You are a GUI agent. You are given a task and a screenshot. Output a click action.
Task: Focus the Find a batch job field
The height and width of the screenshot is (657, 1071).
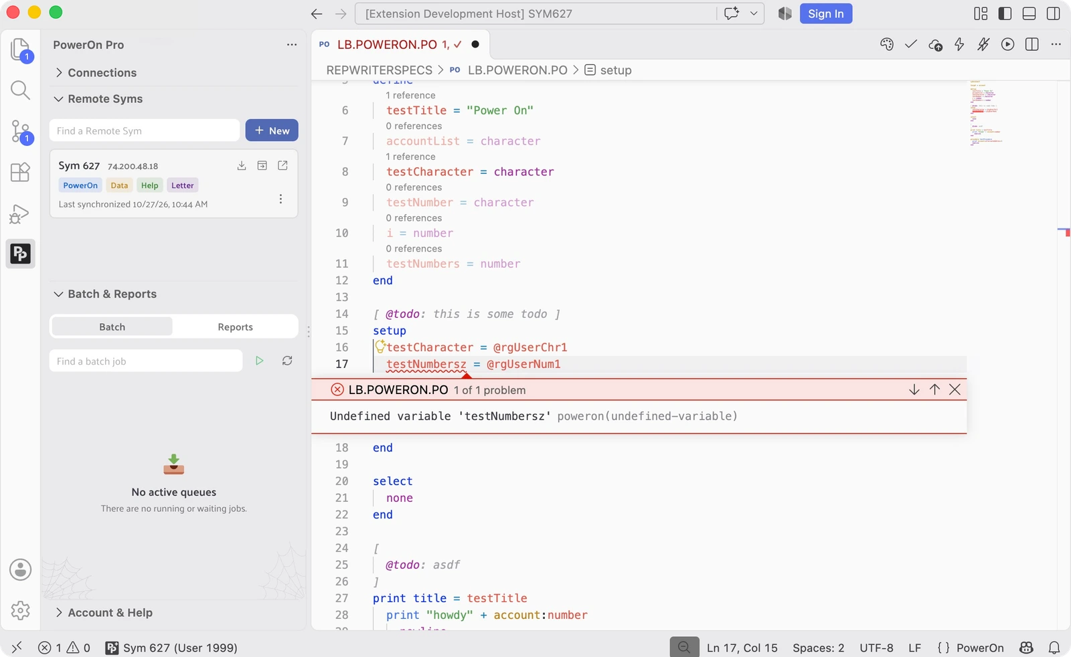(x=146, y=361)
